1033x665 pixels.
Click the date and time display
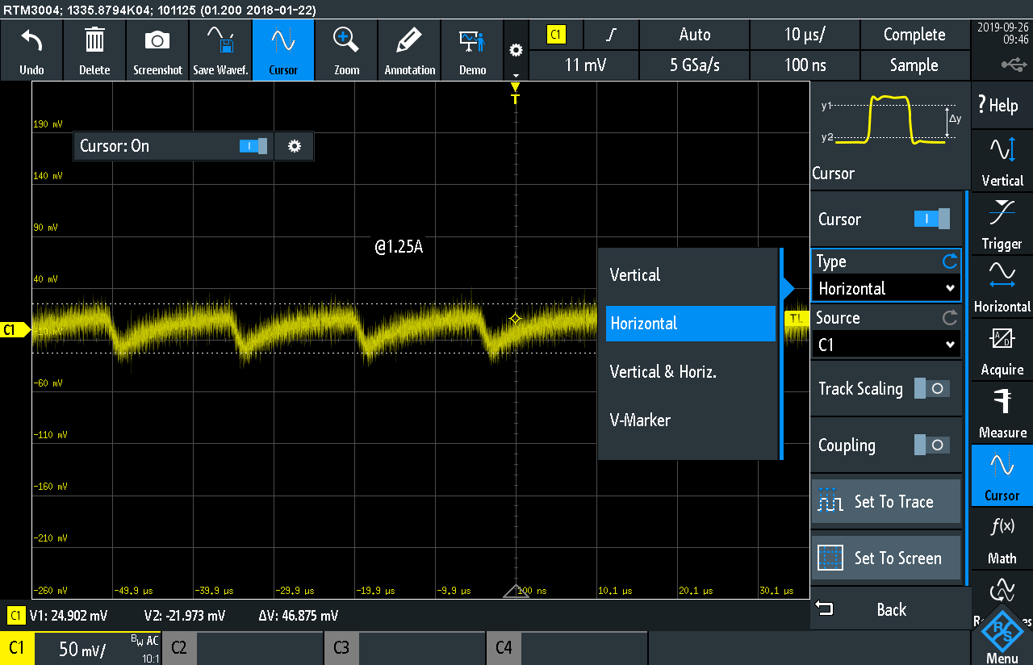pyautogui.click(x=1003, y=33)
